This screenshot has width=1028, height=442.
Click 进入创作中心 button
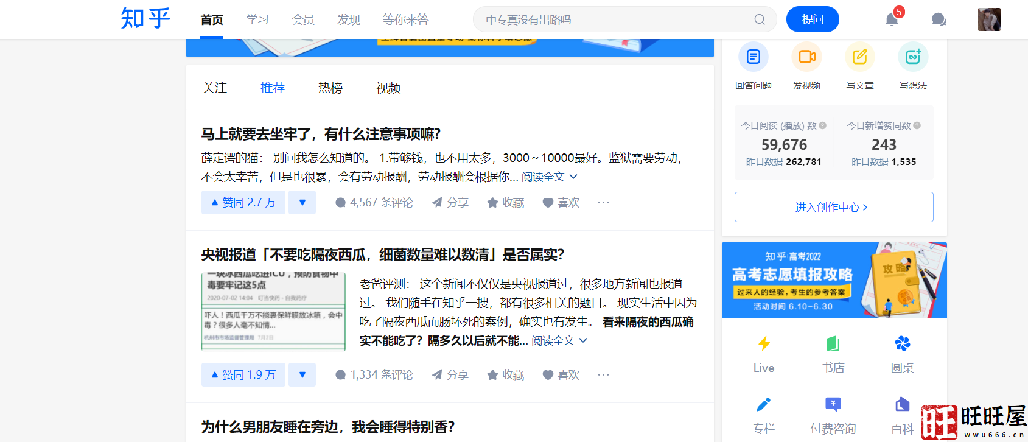(x=834, y=207)
